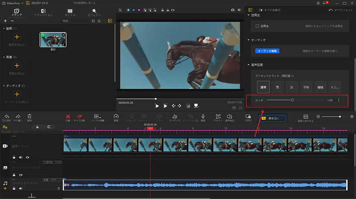This screenshot has width=356, height=199.
Task: Click the pitch value stepper arrows
Action: 339,100
